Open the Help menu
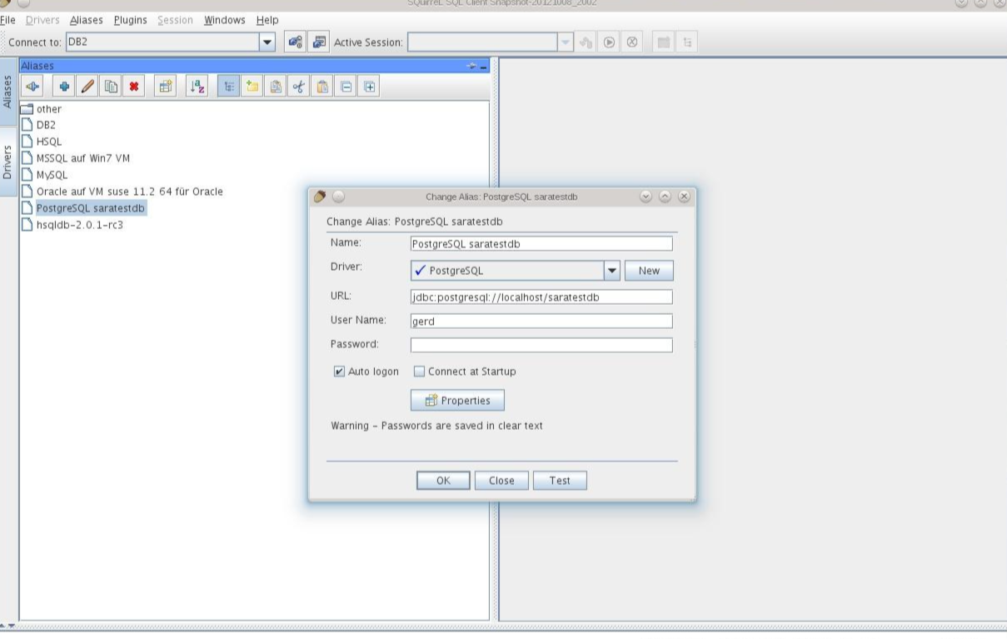Viewport: 1007px width, 639px height. [267, 20]
